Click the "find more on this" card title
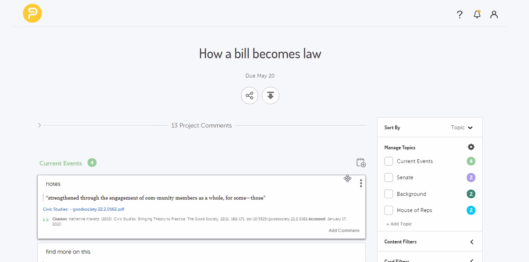 [68, 252]
